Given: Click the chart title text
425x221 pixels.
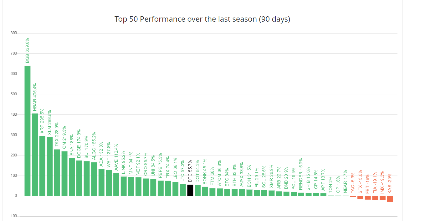Looking at the screenshot, I should coord(202,19).
